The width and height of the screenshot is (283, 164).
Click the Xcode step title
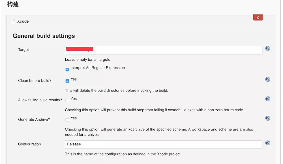click(x=23, y=21)
